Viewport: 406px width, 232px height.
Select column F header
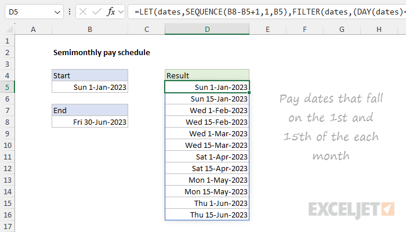coord(304,29)
